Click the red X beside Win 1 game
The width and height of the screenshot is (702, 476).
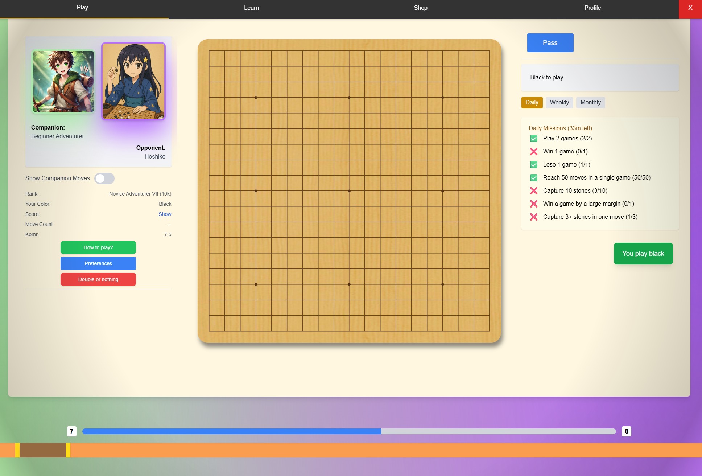534,152
